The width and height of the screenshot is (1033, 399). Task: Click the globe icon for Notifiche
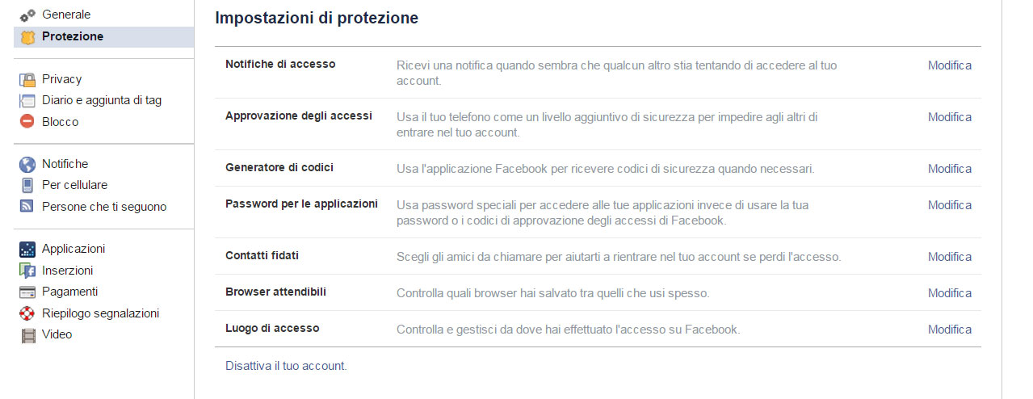tap(28, 164)
